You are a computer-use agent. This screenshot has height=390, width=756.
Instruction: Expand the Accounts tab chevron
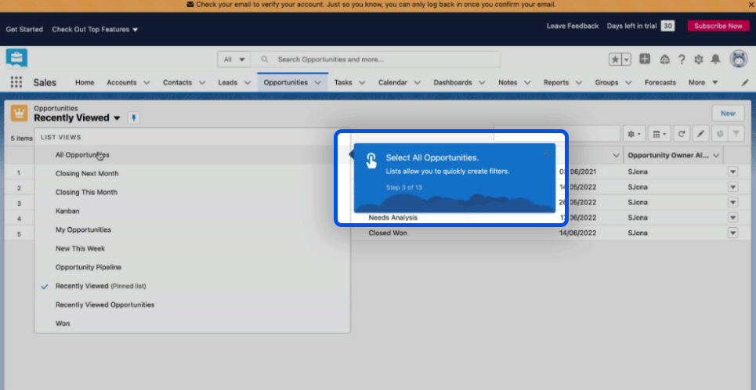point(146,82)
